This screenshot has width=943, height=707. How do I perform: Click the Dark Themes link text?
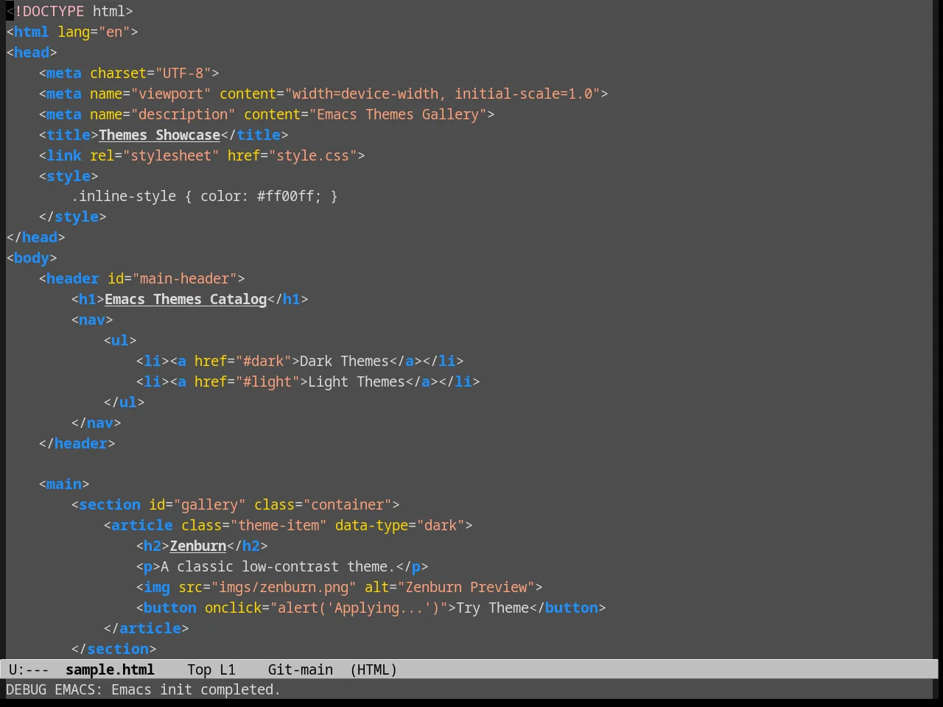(345, 361)
